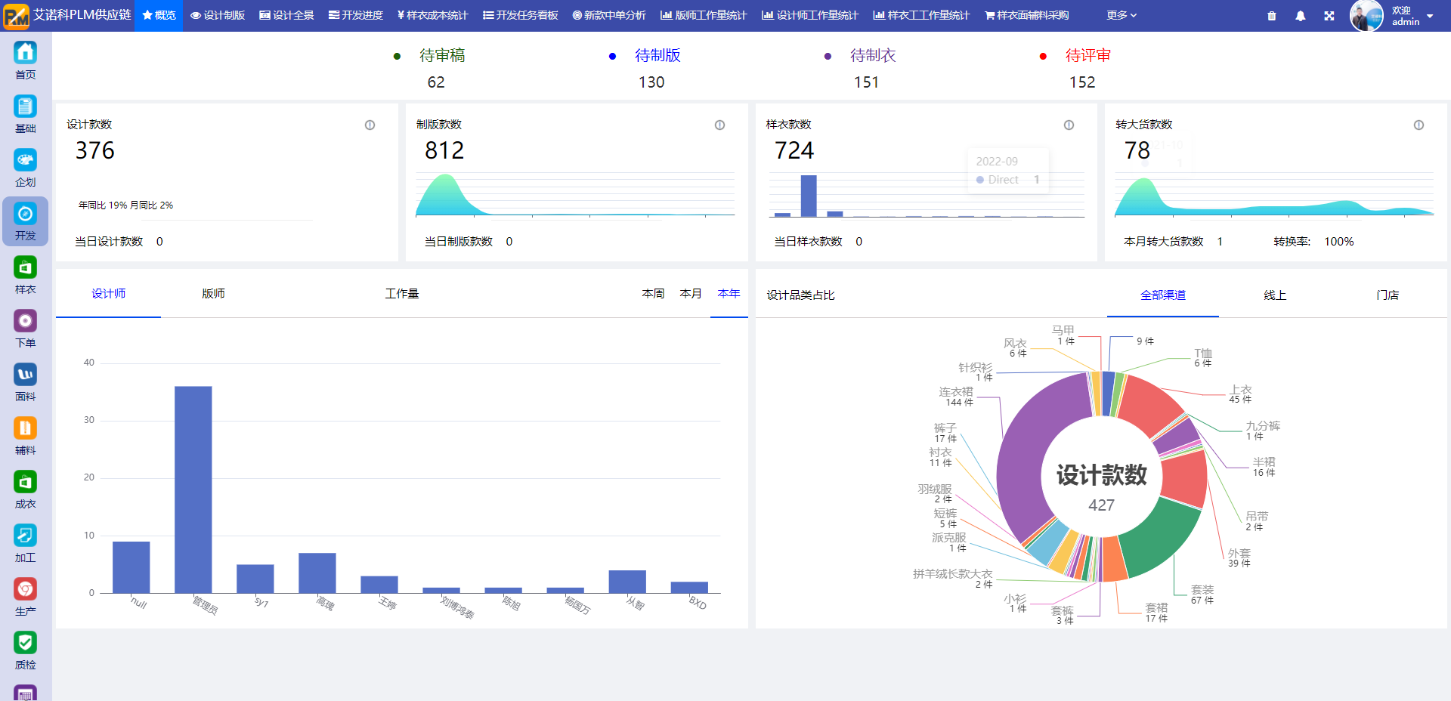The width and height of the screenshot is (1451, 701).
Task: Toggle the 待制版 legend item
Action: [x=657, y=56]
